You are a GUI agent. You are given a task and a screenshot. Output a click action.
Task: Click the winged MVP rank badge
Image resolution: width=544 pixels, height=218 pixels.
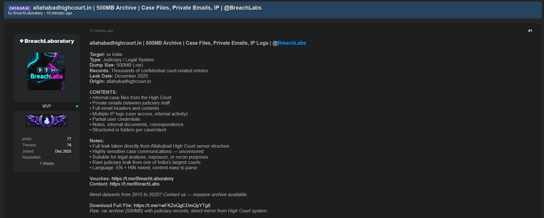[47, 121]
